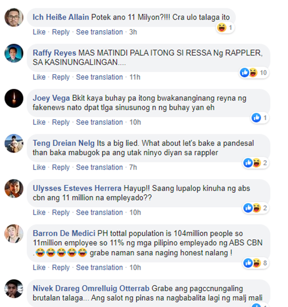See the translation of Joey Vega's comment
The width and height of the screenshot is (288, 307).
click(x=99, y=122)
